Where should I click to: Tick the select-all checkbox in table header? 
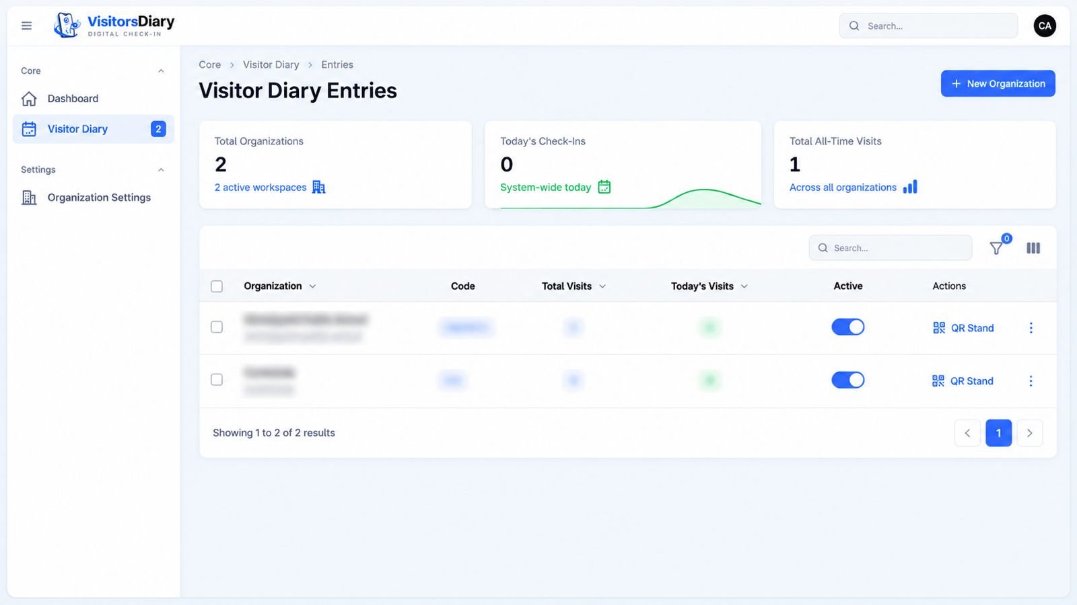[x=217, y=286]
